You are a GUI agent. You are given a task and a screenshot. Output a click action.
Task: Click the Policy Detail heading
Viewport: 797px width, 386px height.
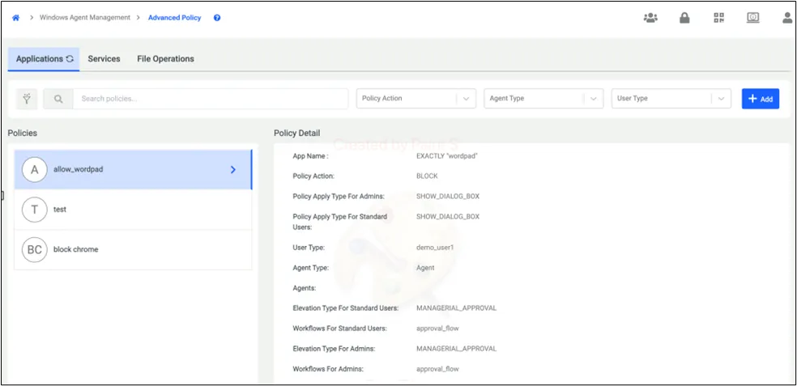point(296,134)
